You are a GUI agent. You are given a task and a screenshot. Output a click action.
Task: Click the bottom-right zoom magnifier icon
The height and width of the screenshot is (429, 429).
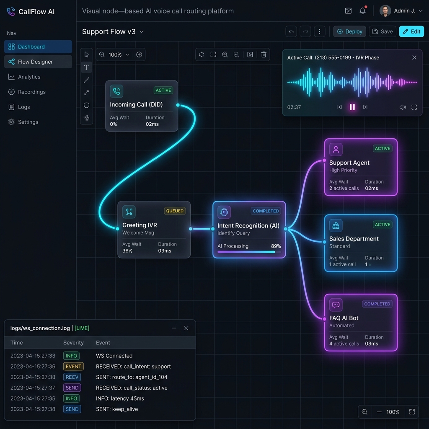coord(364,412)
